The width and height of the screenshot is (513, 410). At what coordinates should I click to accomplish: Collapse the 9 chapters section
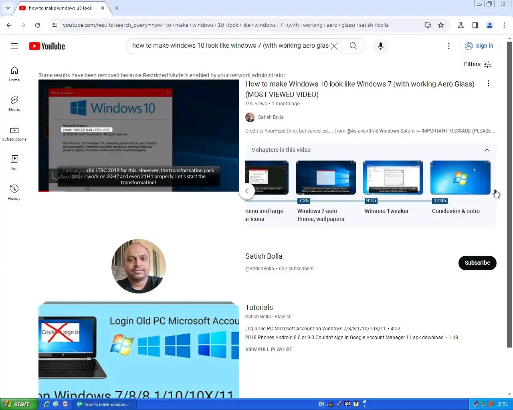click(487, 150)
